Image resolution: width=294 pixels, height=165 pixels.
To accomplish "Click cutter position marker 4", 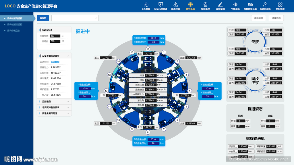I will click(189, 91).
